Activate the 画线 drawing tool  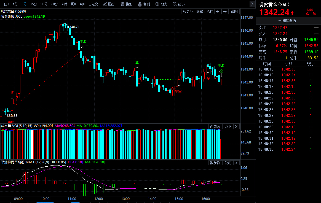click(x=109, y=4)
